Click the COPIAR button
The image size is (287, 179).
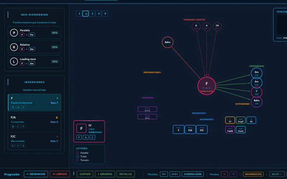click(85, 174)
